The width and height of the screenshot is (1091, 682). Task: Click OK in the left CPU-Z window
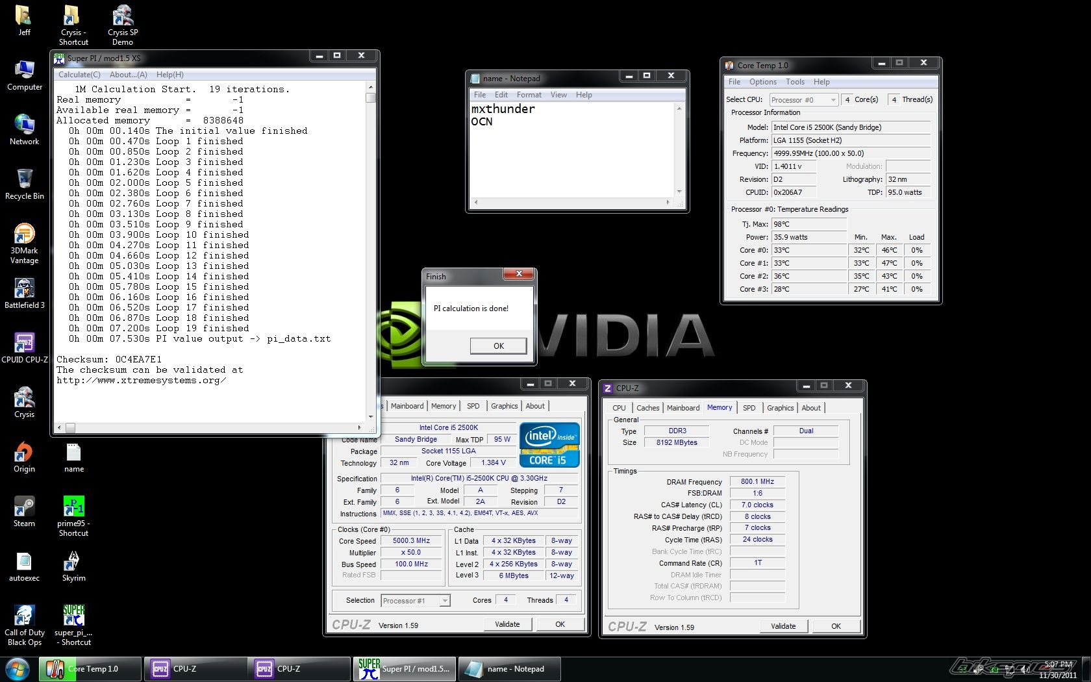[560, 624]
